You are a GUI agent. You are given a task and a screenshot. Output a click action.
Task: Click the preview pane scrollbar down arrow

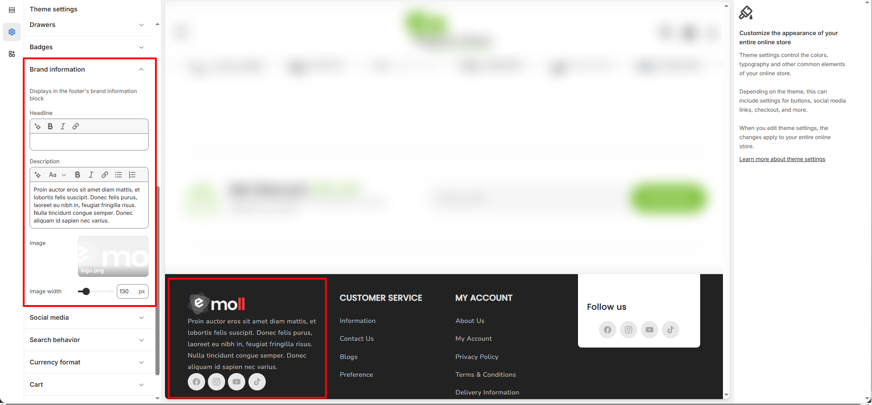(726, 395)
